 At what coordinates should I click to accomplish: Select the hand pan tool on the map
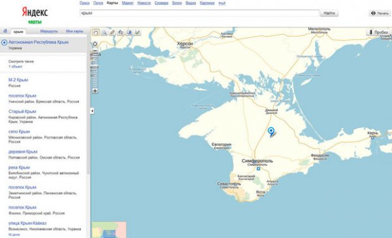pyautogui.click(x=96, y=33)
